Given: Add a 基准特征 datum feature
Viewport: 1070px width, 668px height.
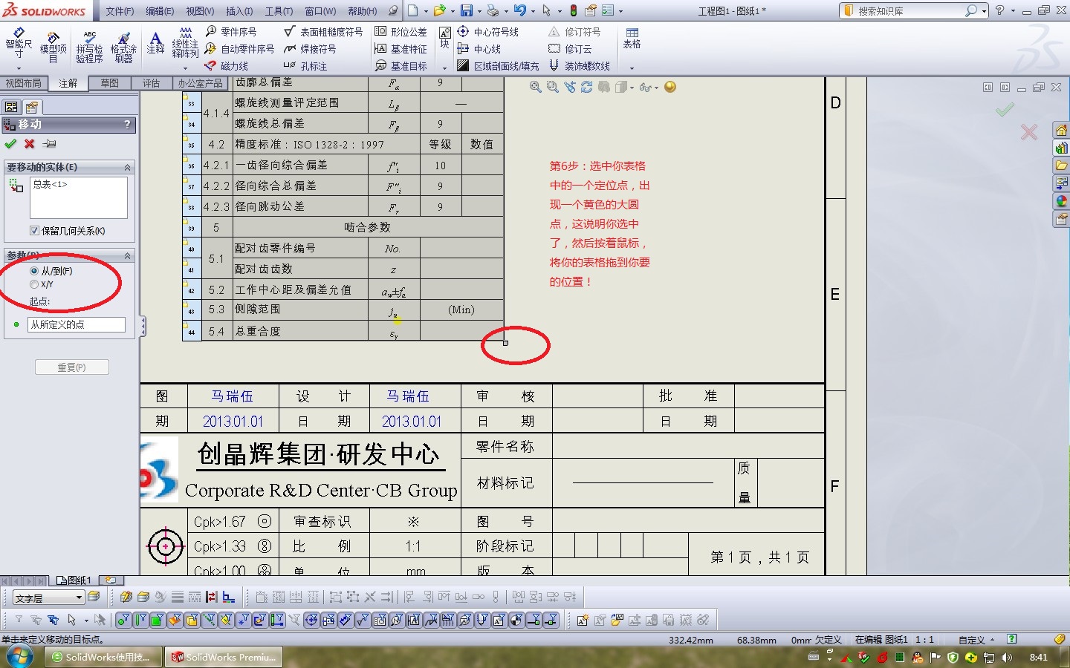Looking at the screenshot, I should click(x=401, y=49).
